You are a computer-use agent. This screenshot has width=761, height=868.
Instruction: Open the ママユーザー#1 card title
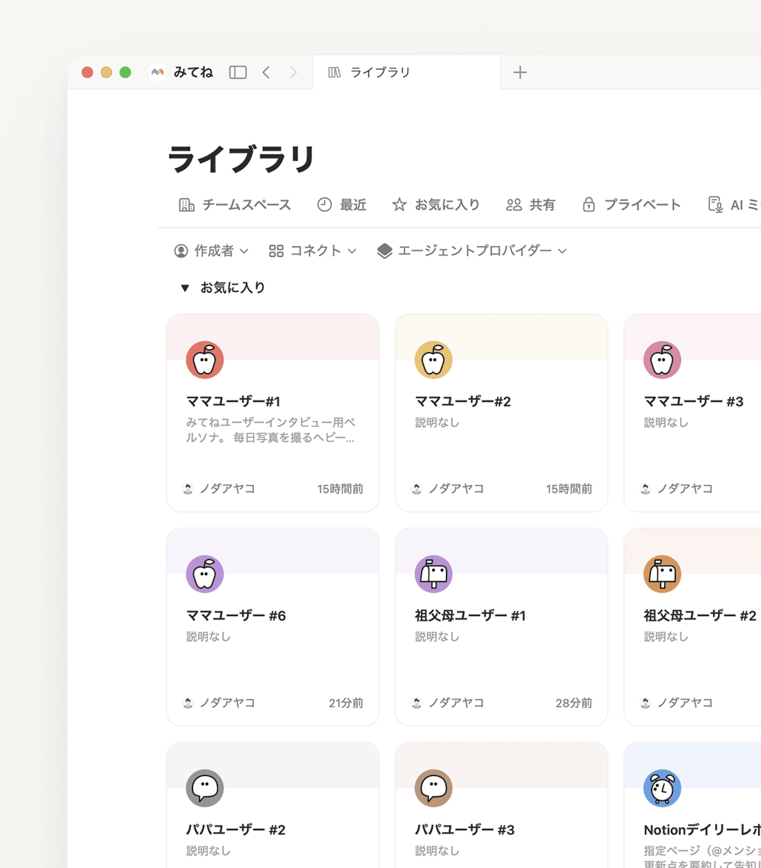(233, 401)
